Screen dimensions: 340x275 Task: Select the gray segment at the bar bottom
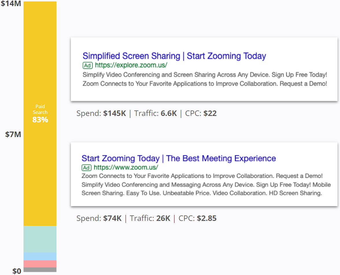pyautogui.click(x=40, y=270)
